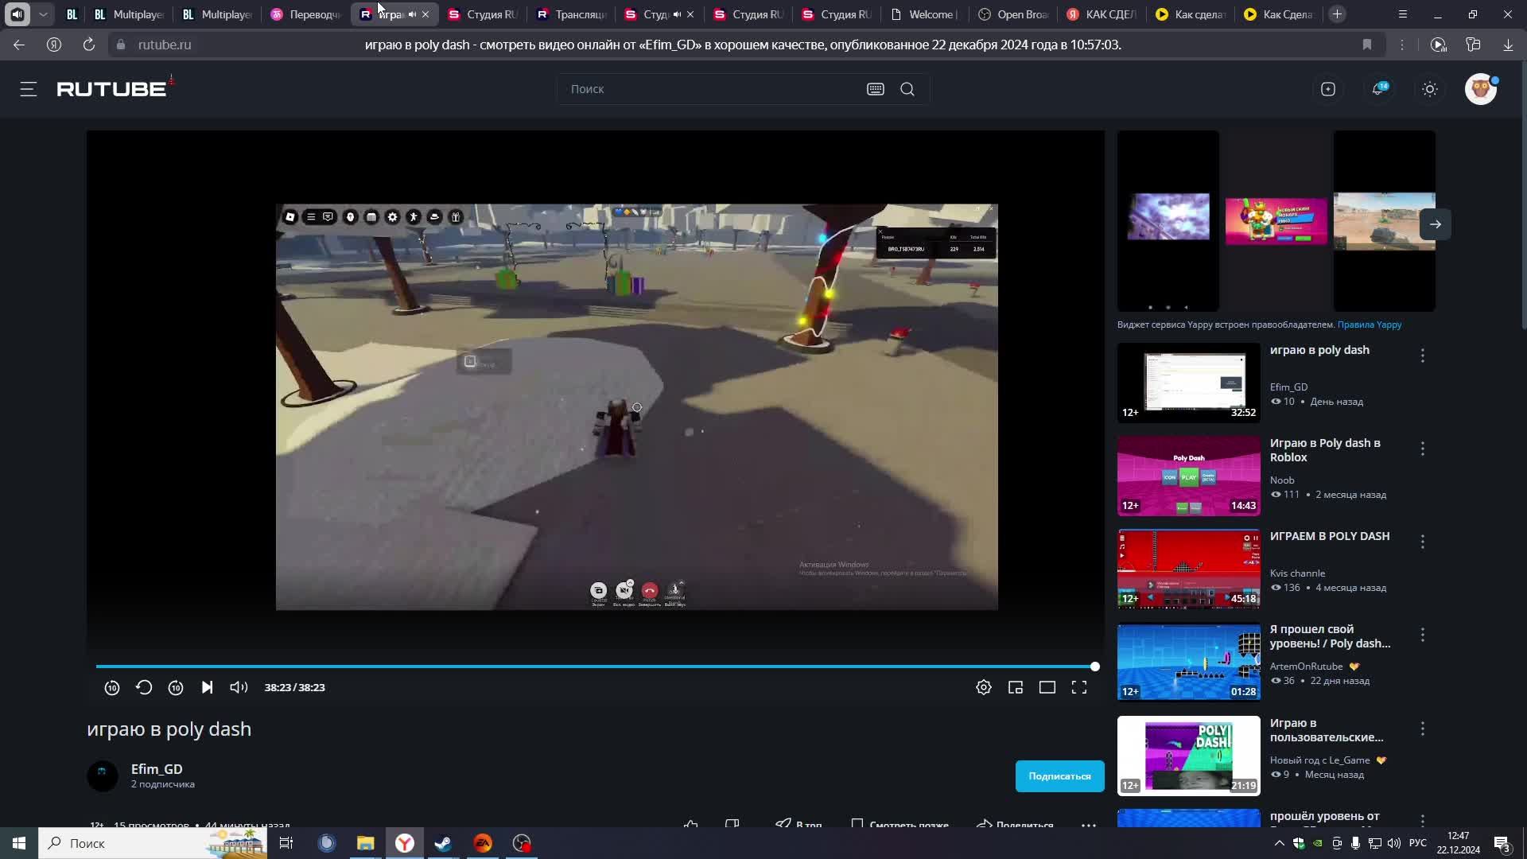This screenshot has height=859, width=1527.
Task: Open options menu for 'ИГРАЕМ В POLY DASH'
Action: [1423, 542]
